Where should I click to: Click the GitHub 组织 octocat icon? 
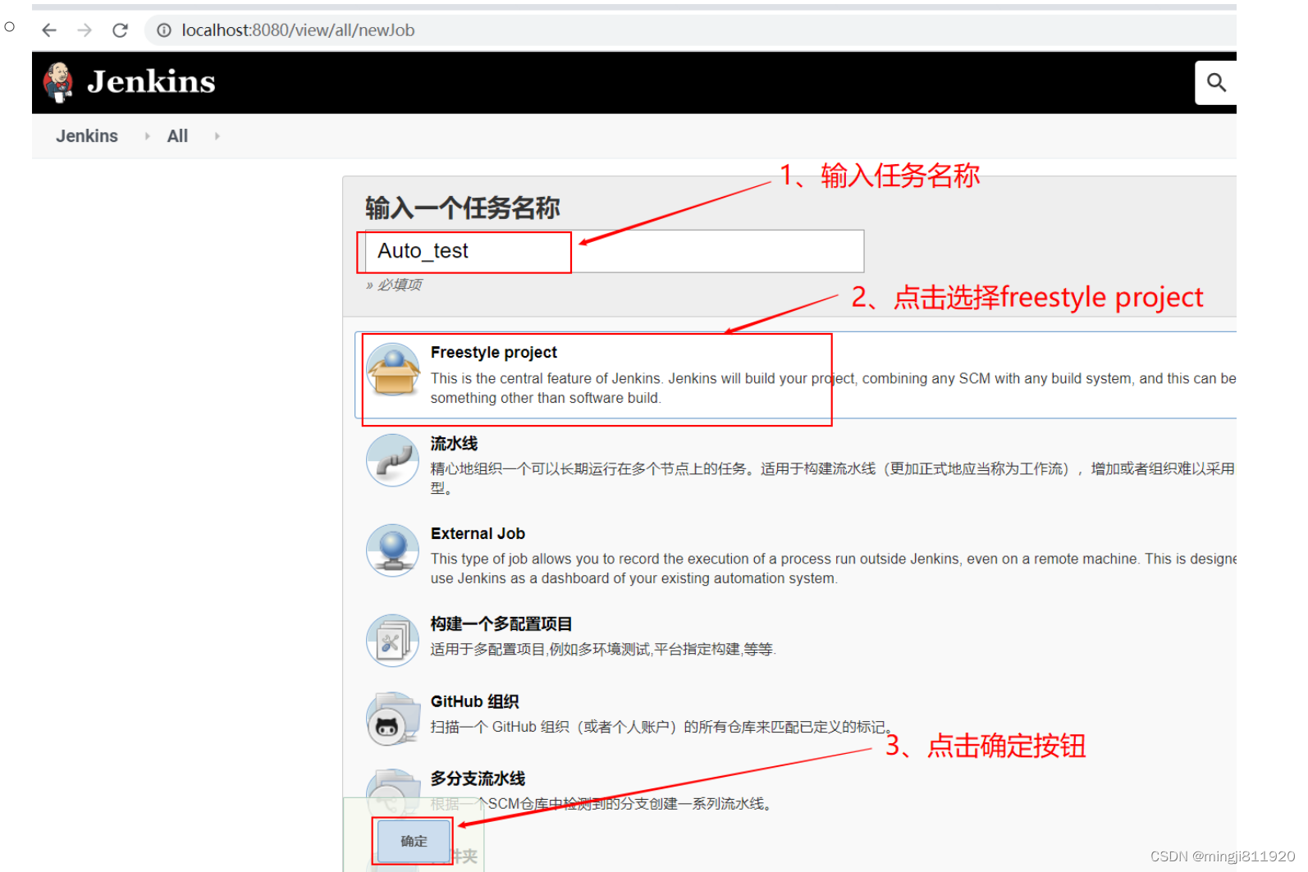click(393, 719)
